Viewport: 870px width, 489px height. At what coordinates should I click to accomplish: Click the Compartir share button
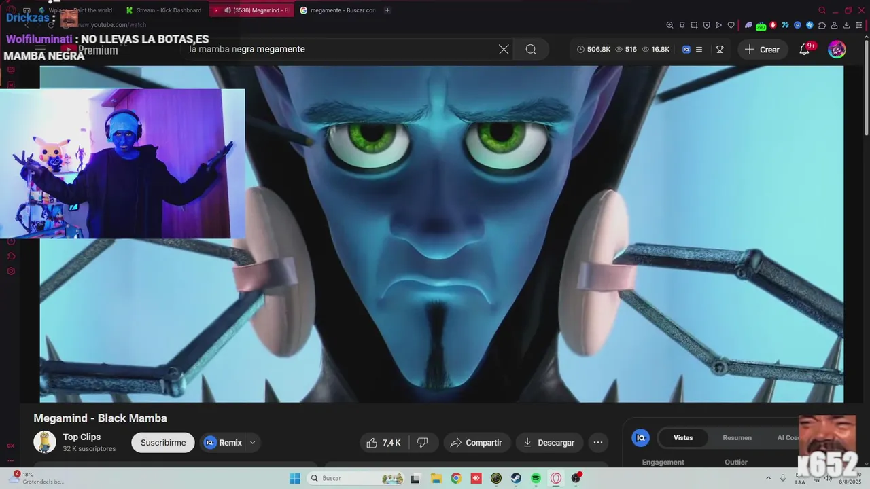(x=476, y=443)
